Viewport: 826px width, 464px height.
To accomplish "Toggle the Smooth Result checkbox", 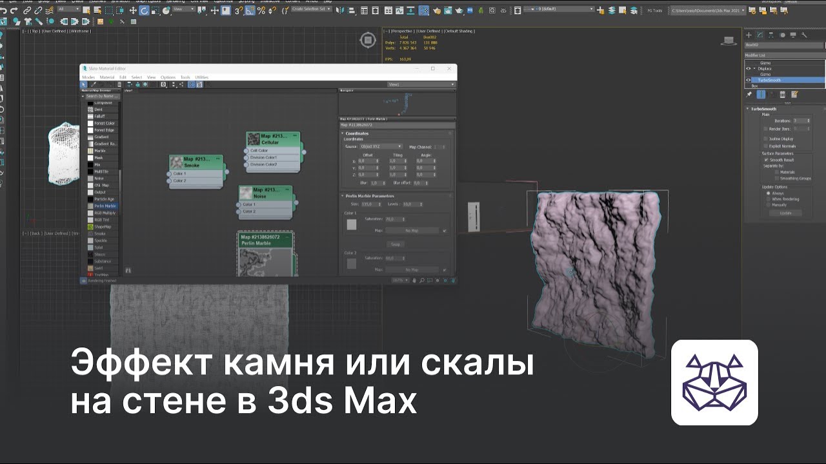I will [766, 160].
